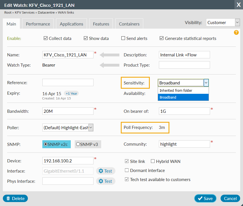Click inside the Bandwidth input field
The image size is (243, 206).
(68, 111)
